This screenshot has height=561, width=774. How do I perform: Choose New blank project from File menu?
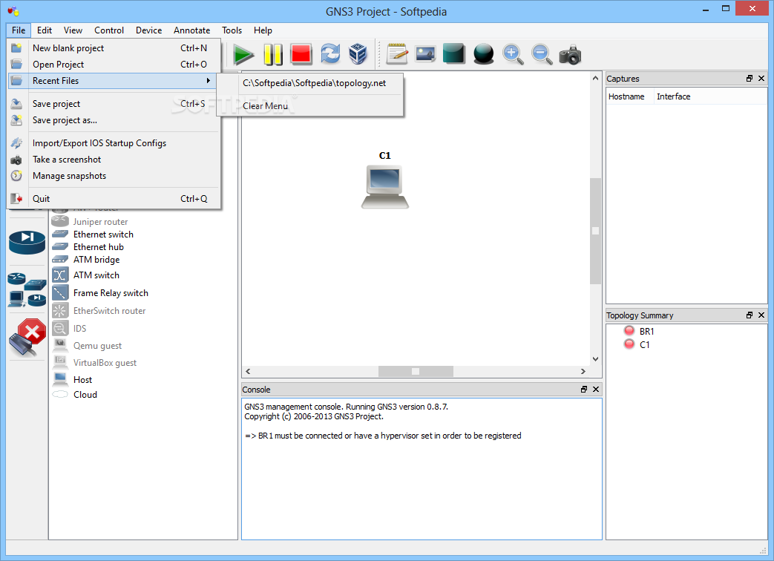114,47
